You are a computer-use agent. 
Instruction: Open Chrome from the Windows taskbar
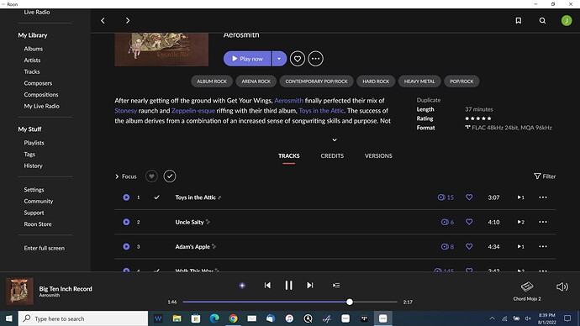(233, 318)
